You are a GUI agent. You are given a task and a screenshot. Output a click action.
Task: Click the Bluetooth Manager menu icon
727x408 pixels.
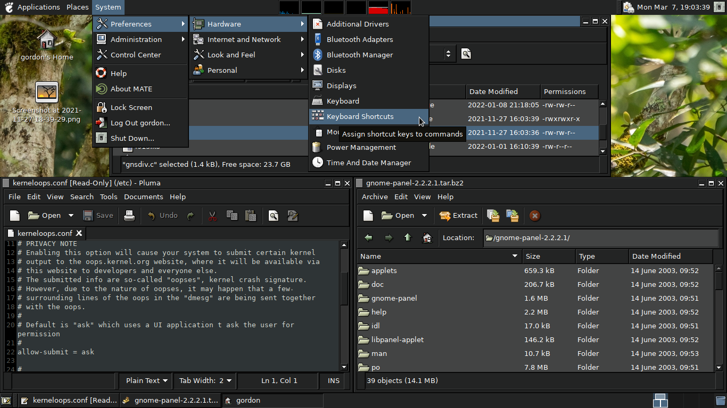tap(318, 55)
